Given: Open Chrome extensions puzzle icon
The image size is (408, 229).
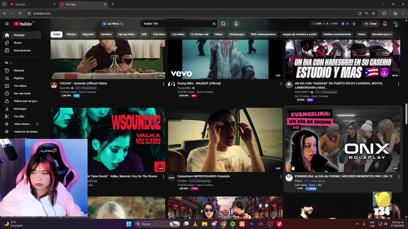Looking at the screenshot, I should click(384, 13).
